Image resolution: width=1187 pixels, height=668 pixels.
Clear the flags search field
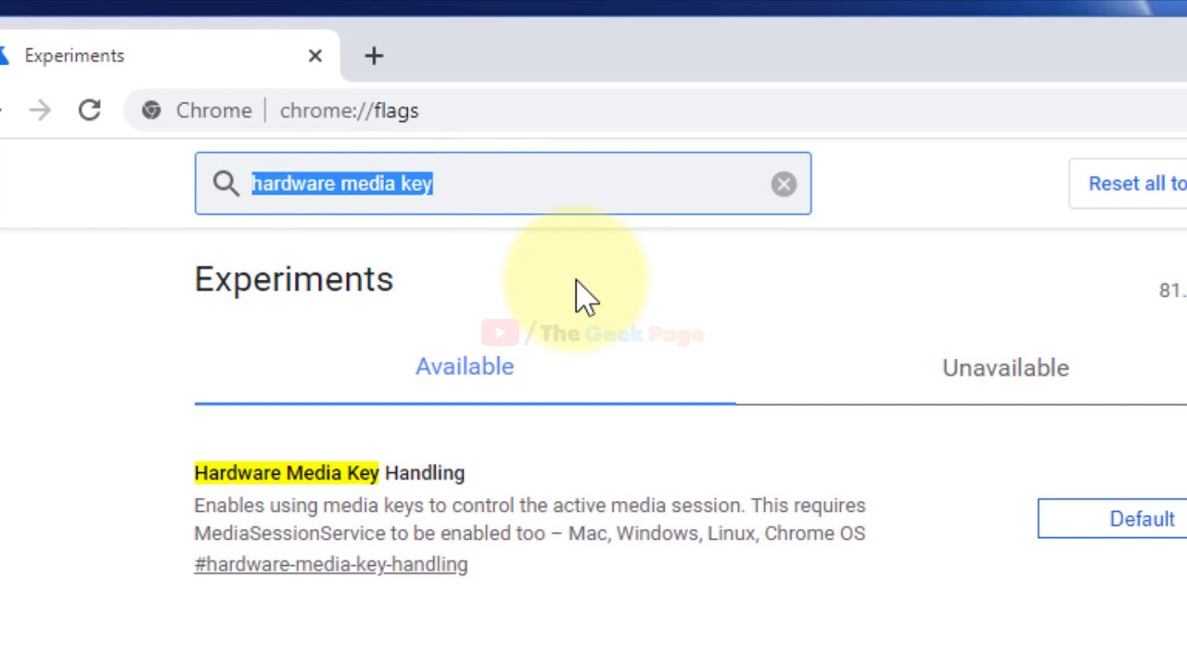click(x=784, y=184)
